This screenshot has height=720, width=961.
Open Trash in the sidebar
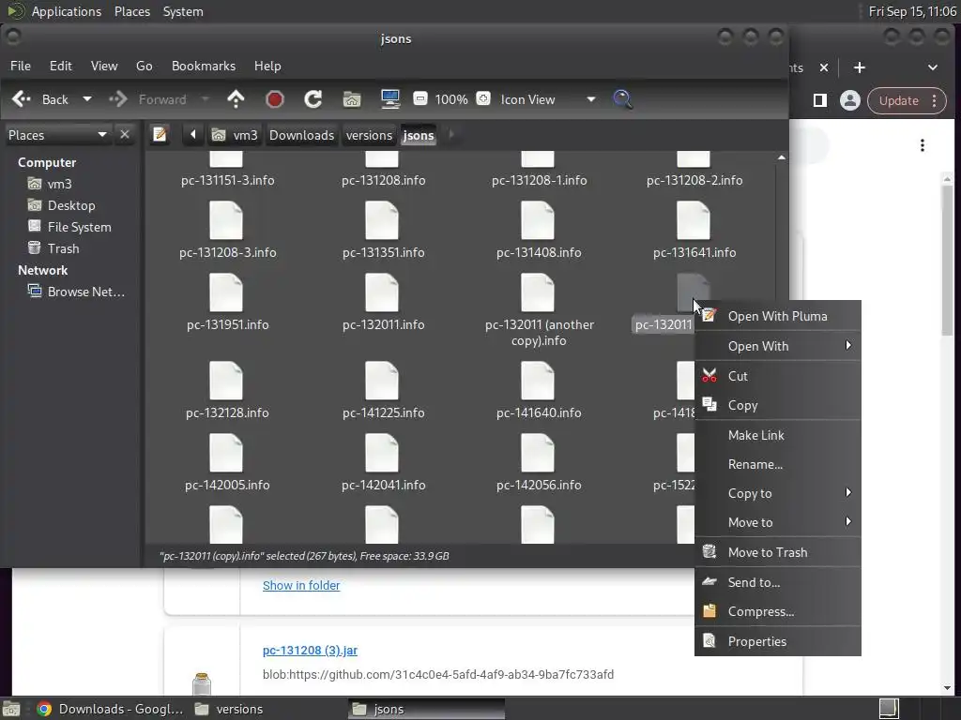[x=63, y=247]
